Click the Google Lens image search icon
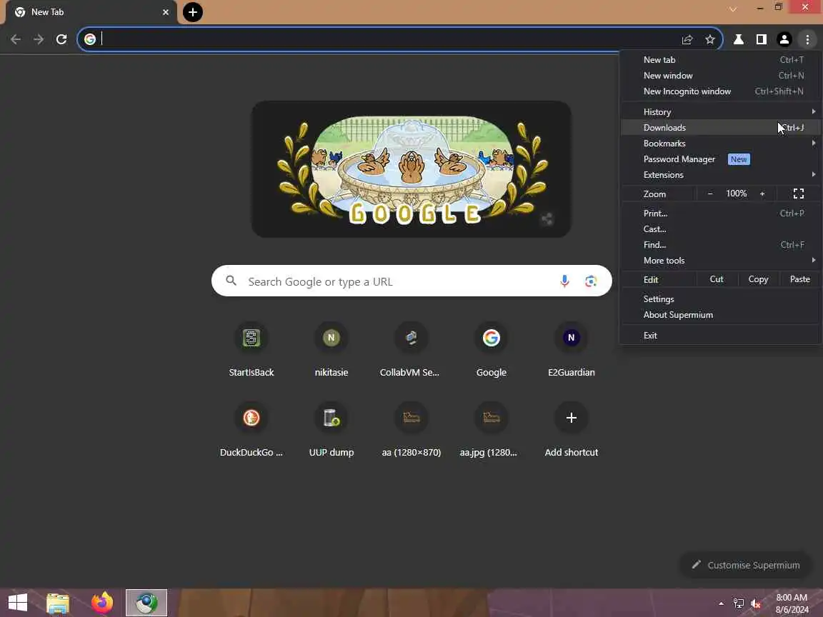The height and width of the screenshot is (617, 823). pos(591,281)
